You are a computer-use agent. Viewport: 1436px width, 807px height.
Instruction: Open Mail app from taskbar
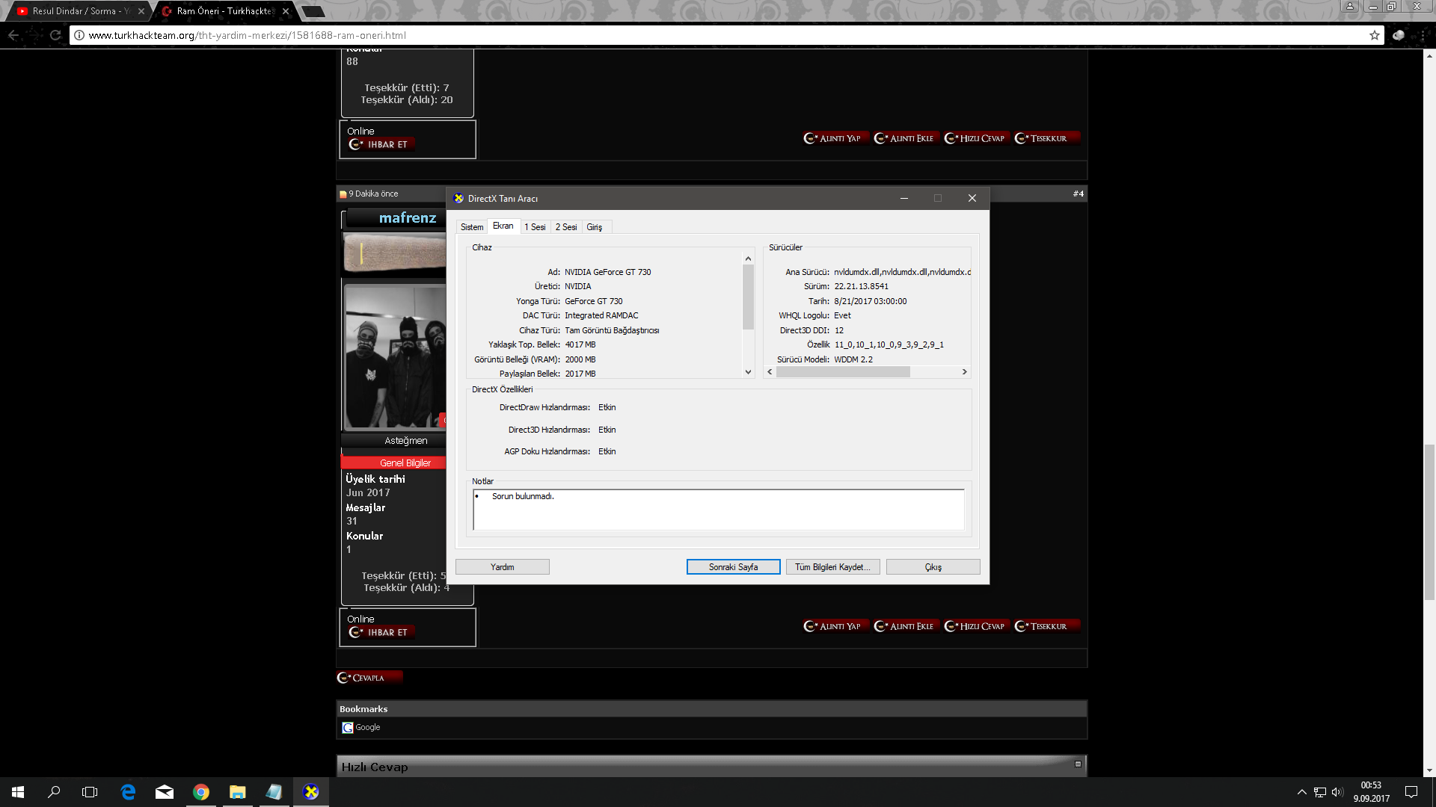point(165,792)
